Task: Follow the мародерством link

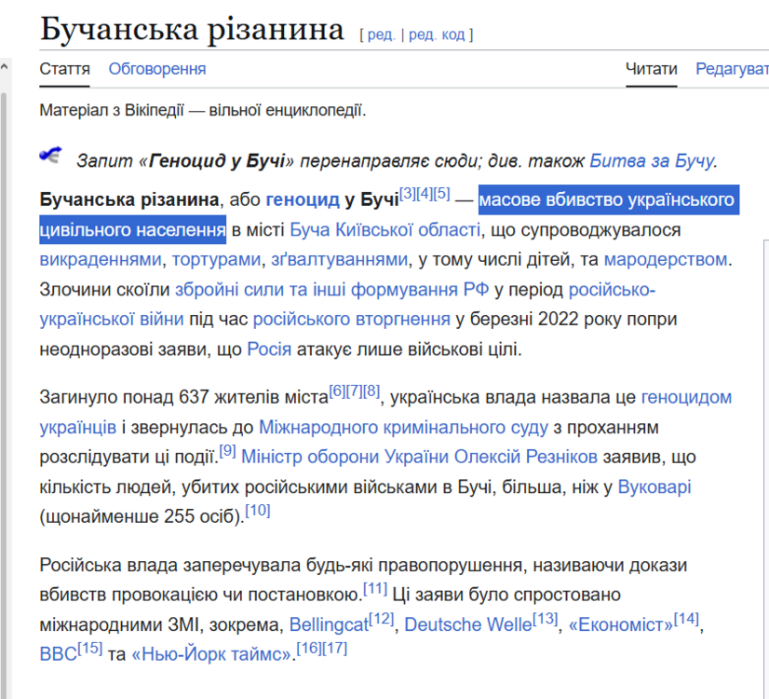Action: click(x=666, y=259)
